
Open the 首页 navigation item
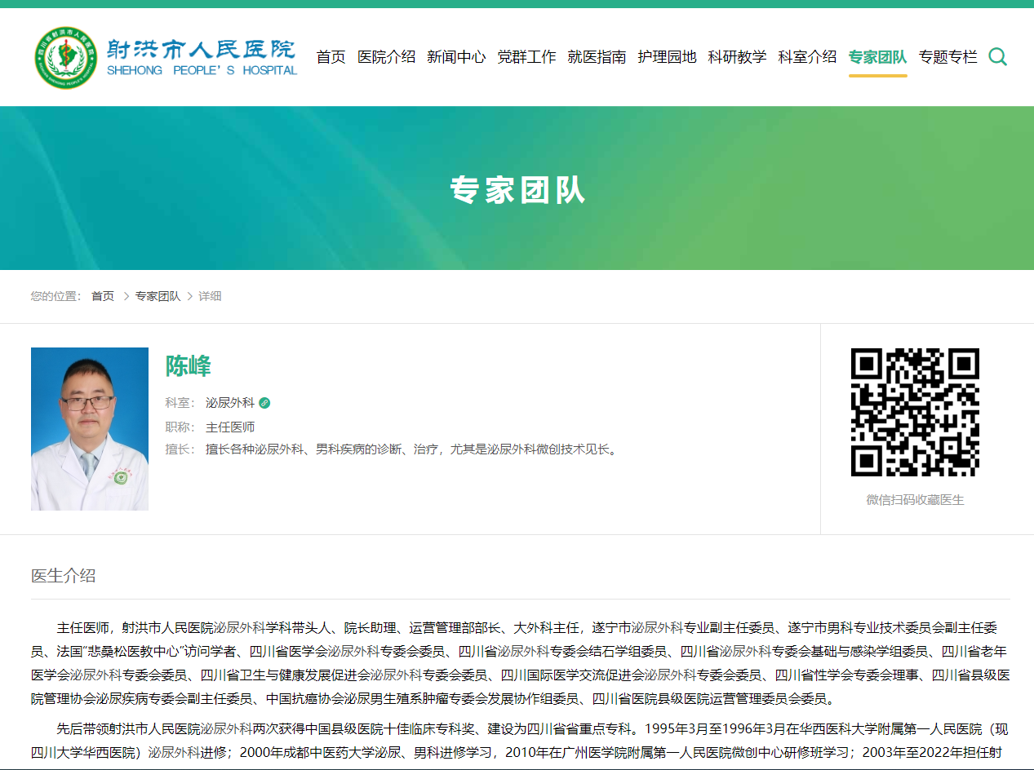(x=331, y=57)
